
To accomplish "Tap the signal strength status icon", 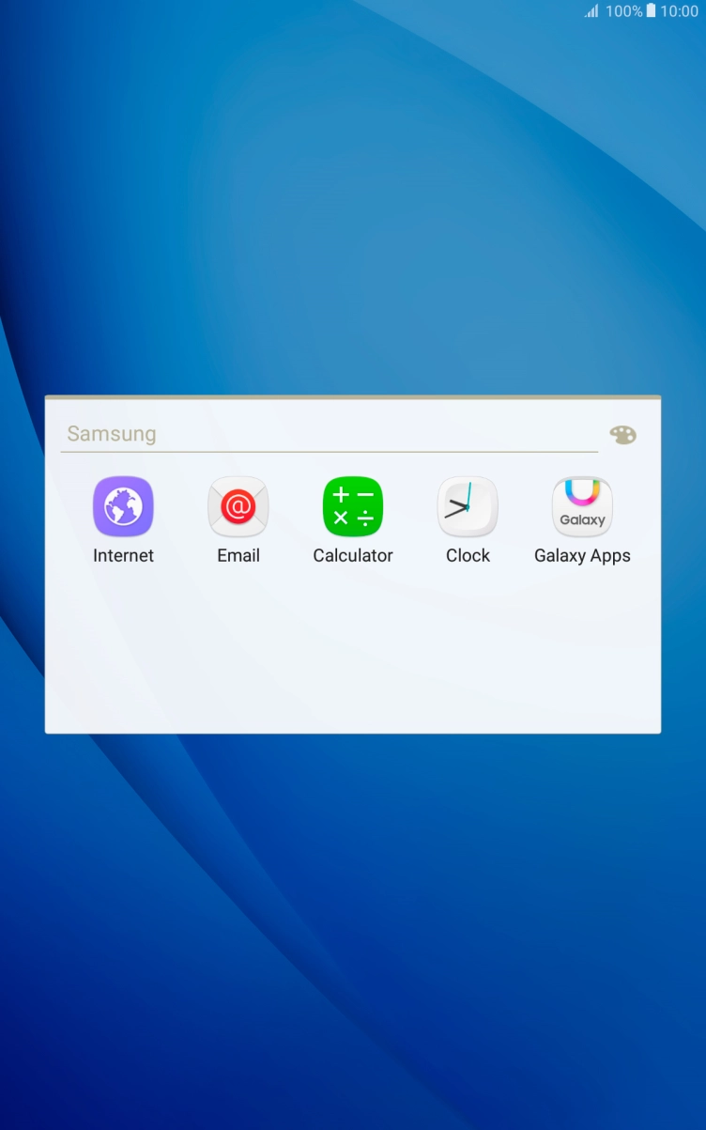I will 591,11.
